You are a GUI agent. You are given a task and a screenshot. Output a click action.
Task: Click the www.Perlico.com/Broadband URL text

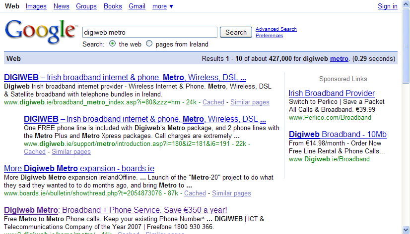pos(330,118)
